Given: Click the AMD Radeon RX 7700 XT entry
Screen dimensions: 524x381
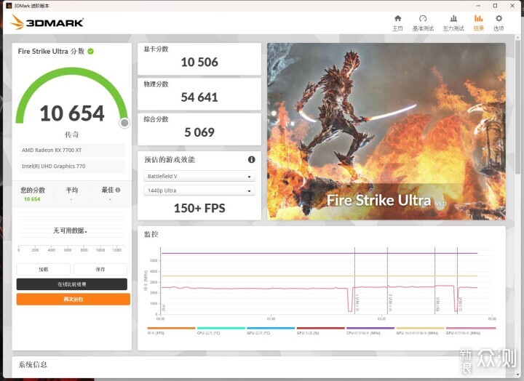Looking at the screenshot, I should click(71, 151).
